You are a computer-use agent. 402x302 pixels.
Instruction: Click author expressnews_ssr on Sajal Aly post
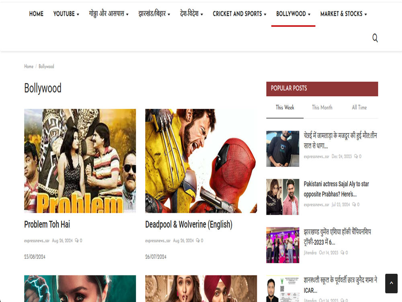click(316, 205)
